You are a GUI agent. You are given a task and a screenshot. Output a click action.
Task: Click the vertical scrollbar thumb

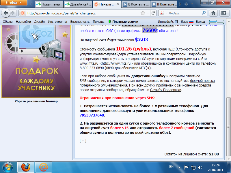tap(229, 127)
